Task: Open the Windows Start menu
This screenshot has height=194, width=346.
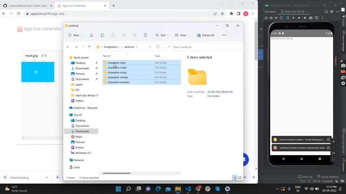Action: point(118,189)
